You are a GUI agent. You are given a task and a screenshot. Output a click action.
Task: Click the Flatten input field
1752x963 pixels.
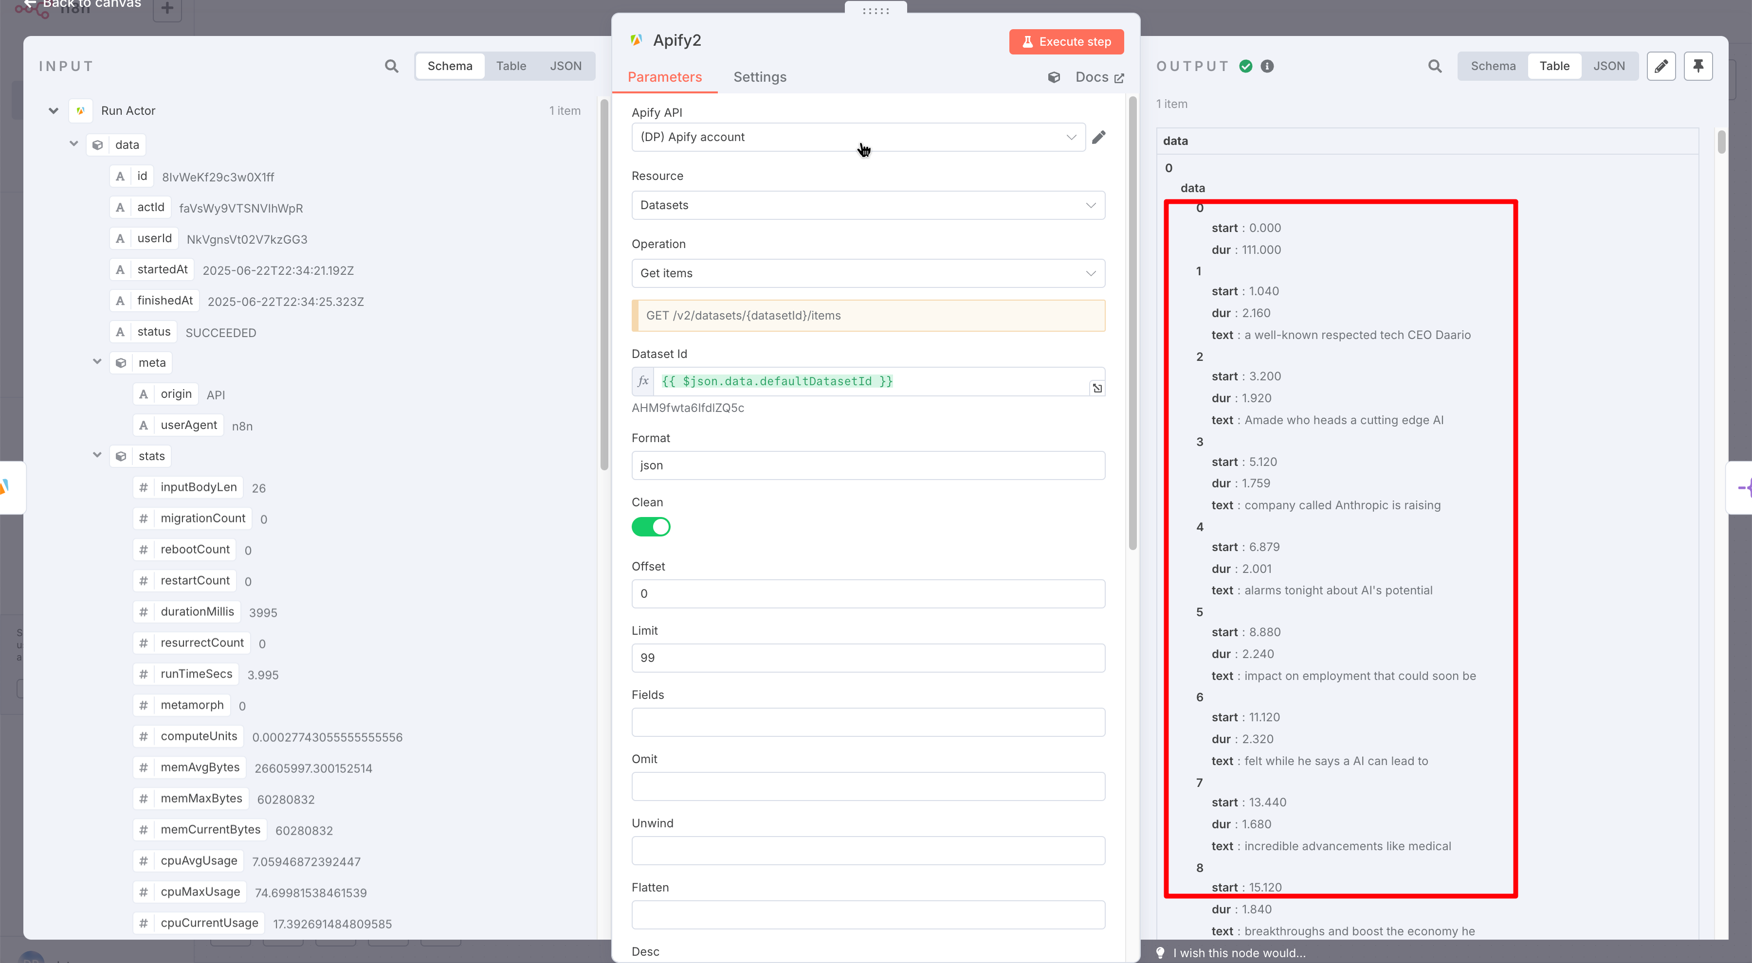(x=868, y=915)
